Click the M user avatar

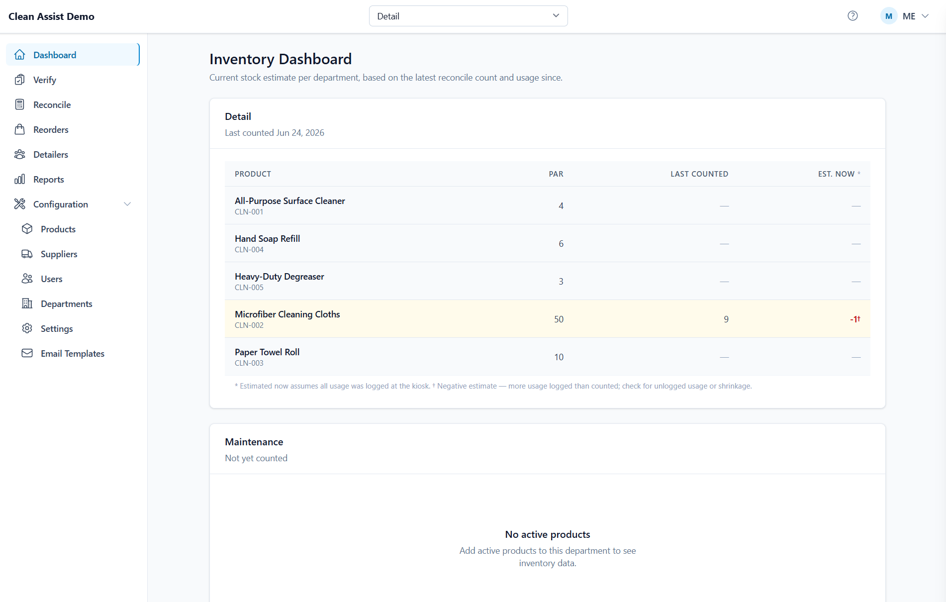[x=889, y=16]
